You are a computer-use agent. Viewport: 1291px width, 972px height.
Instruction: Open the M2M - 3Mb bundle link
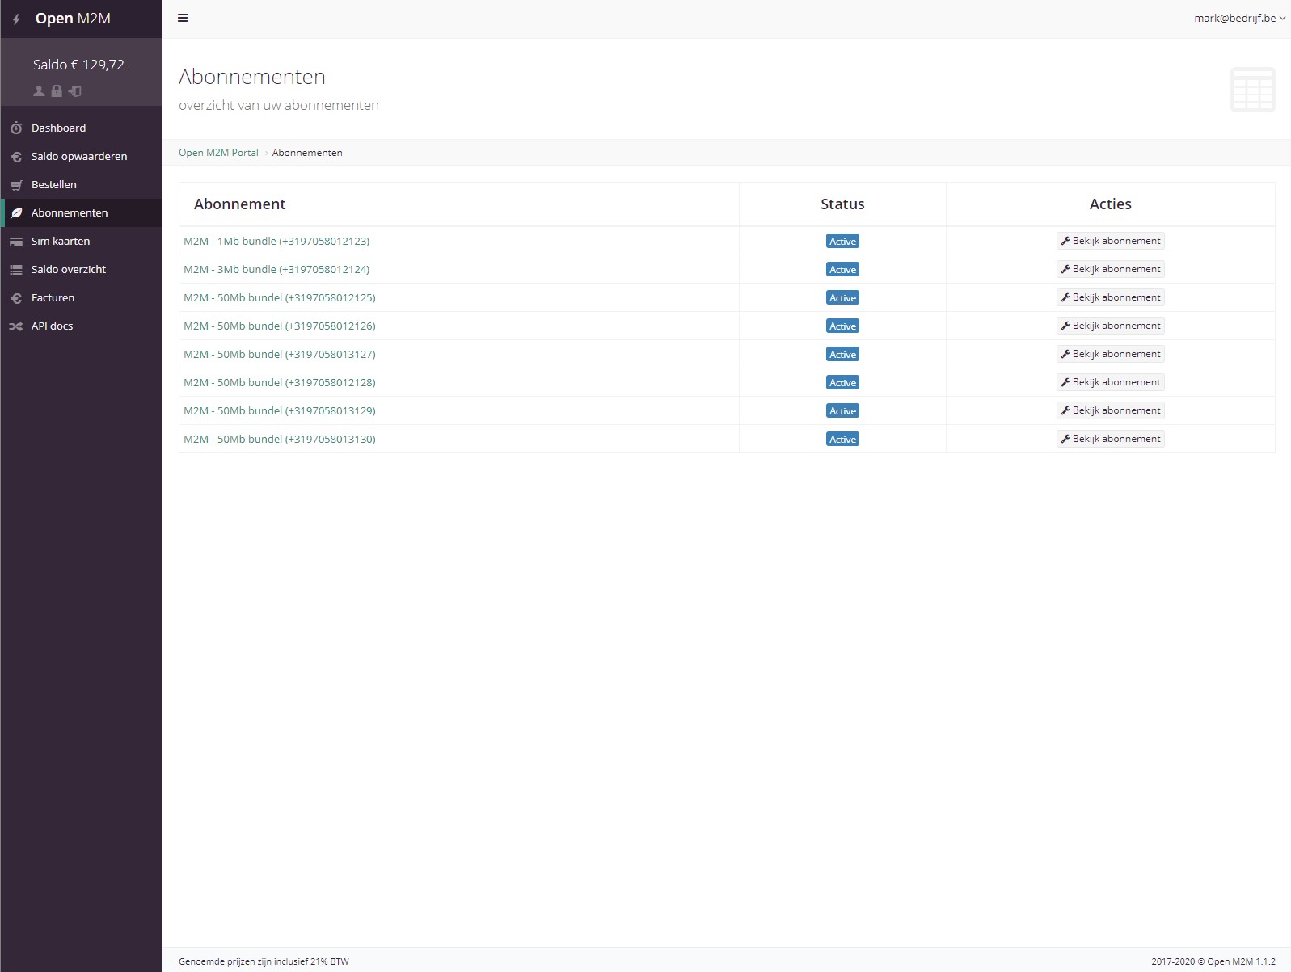(276, 270)
